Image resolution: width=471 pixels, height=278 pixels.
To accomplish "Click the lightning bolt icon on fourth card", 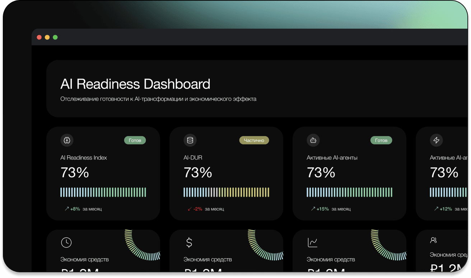I will pyautogui.click(x=436, y=140).
